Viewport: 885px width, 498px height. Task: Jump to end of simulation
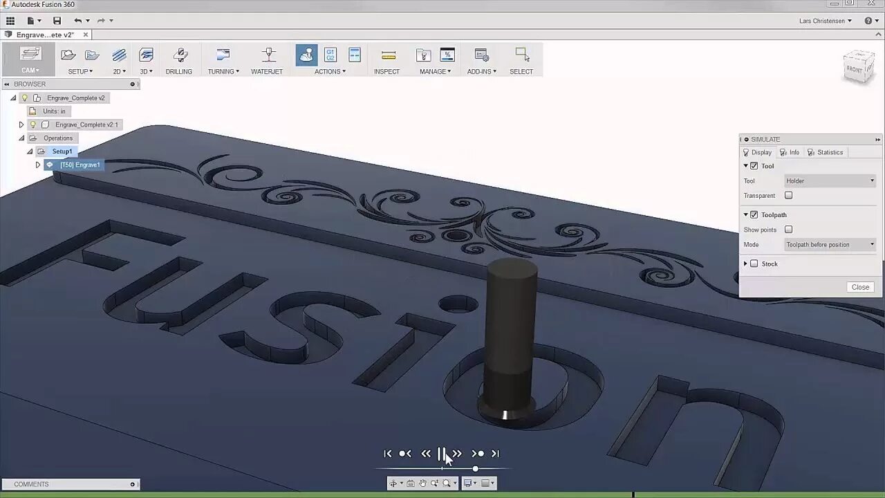(495, 454)
